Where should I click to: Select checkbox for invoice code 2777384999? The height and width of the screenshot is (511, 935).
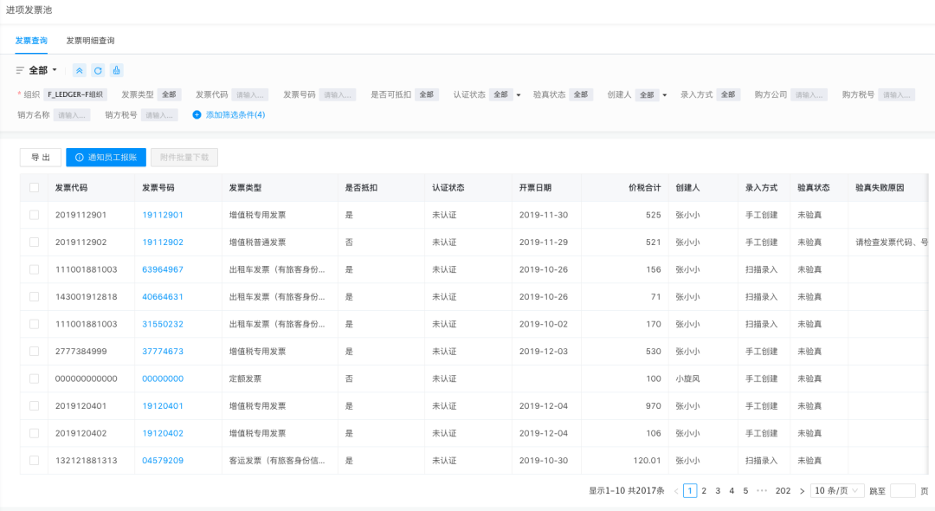(x=34, y=351)
